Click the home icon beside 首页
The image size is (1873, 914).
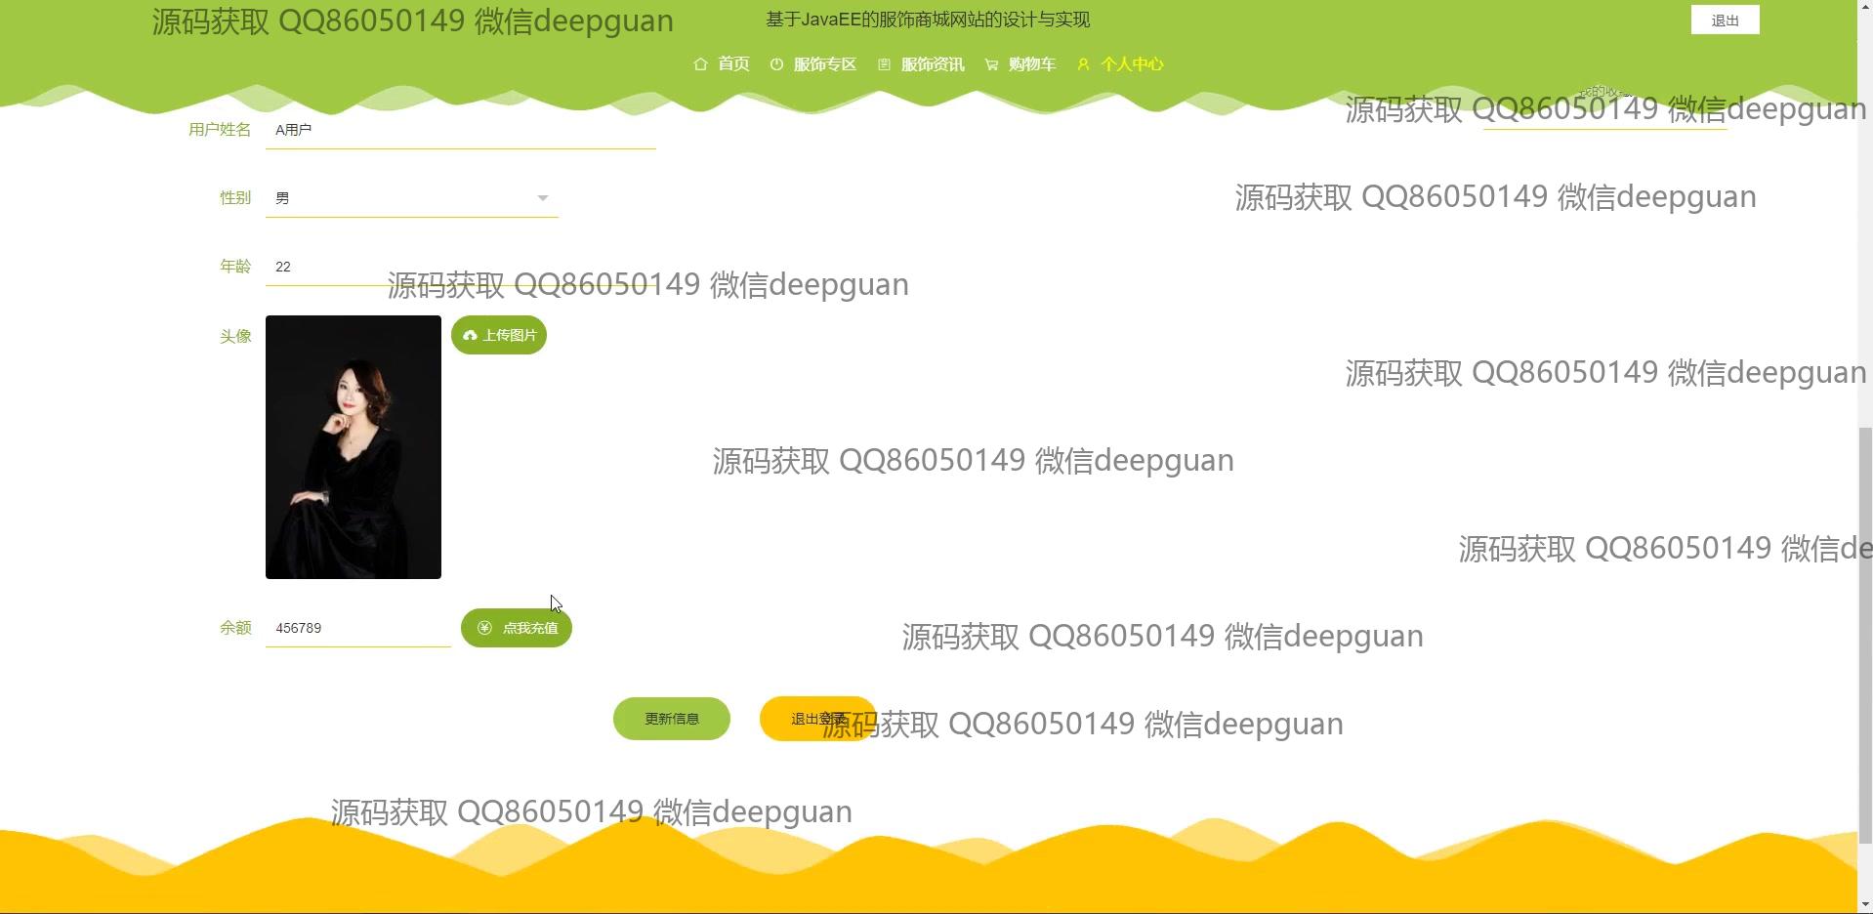click(700, 64)
